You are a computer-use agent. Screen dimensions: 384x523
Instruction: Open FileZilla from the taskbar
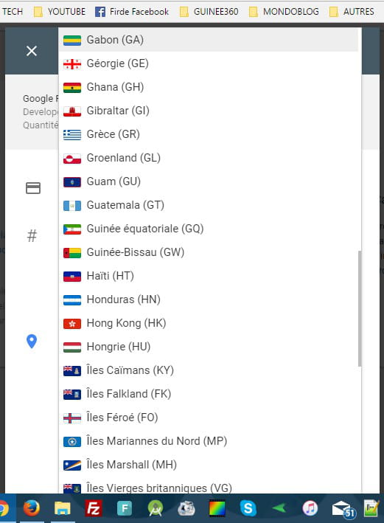tap(94, 508)
